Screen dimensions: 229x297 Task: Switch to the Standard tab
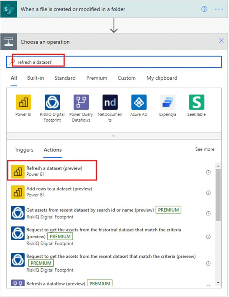tap(65, 78)
